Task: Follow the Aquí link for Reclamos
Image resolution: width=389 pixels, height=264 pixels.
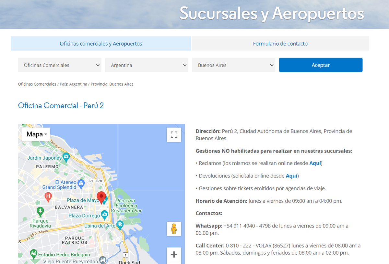Action: click(315, 163)
